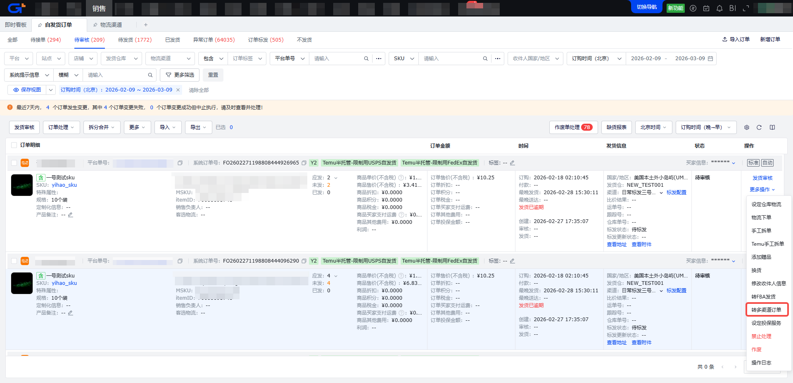Enter fullscreen mode via top bar icon
Image resolution: width=793 pixels, height=383 pixels.
tap(746, 8)
